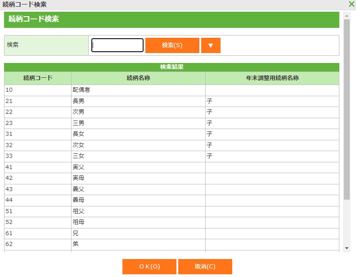
Task: Click the 続柄コード column header
Action: pos(38,78)
